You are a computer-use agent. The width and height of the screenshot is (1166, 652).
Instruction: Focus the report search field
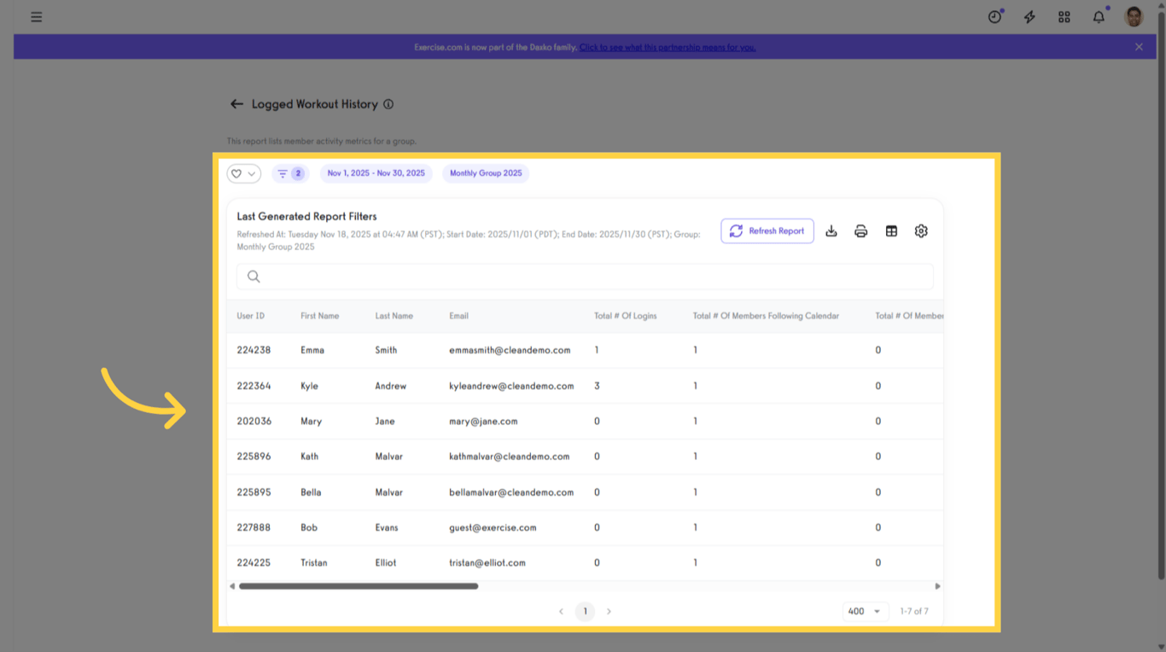(x=586, y=277)
